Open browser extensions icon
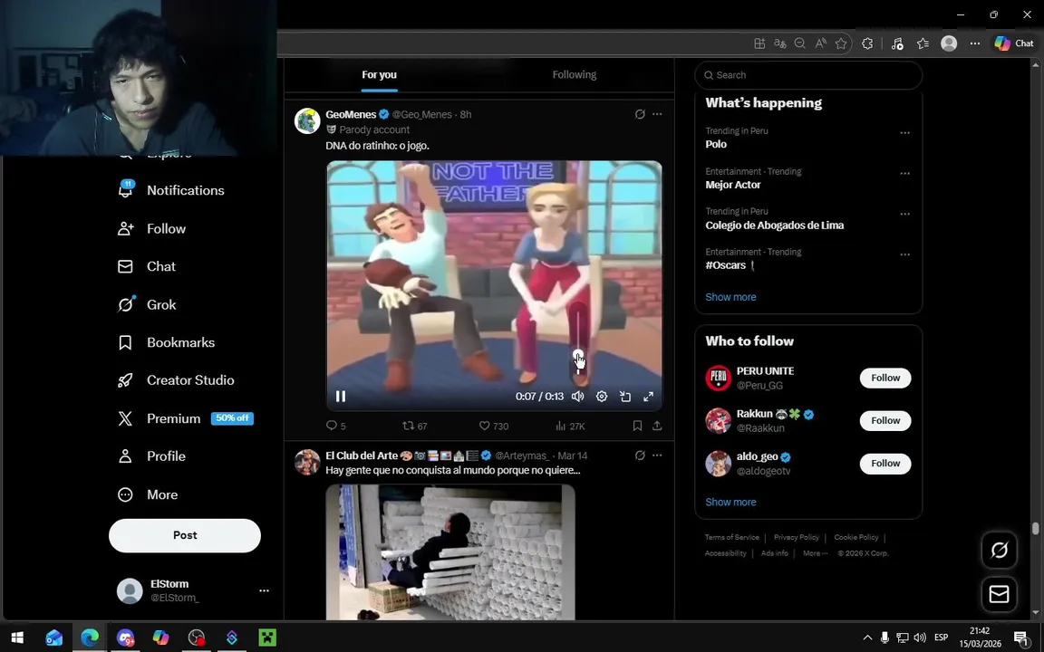Screen dimensions: 1044x652 pos(867,43)
